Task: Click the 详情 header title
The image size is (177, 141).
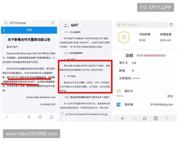Action: point(29,30)
